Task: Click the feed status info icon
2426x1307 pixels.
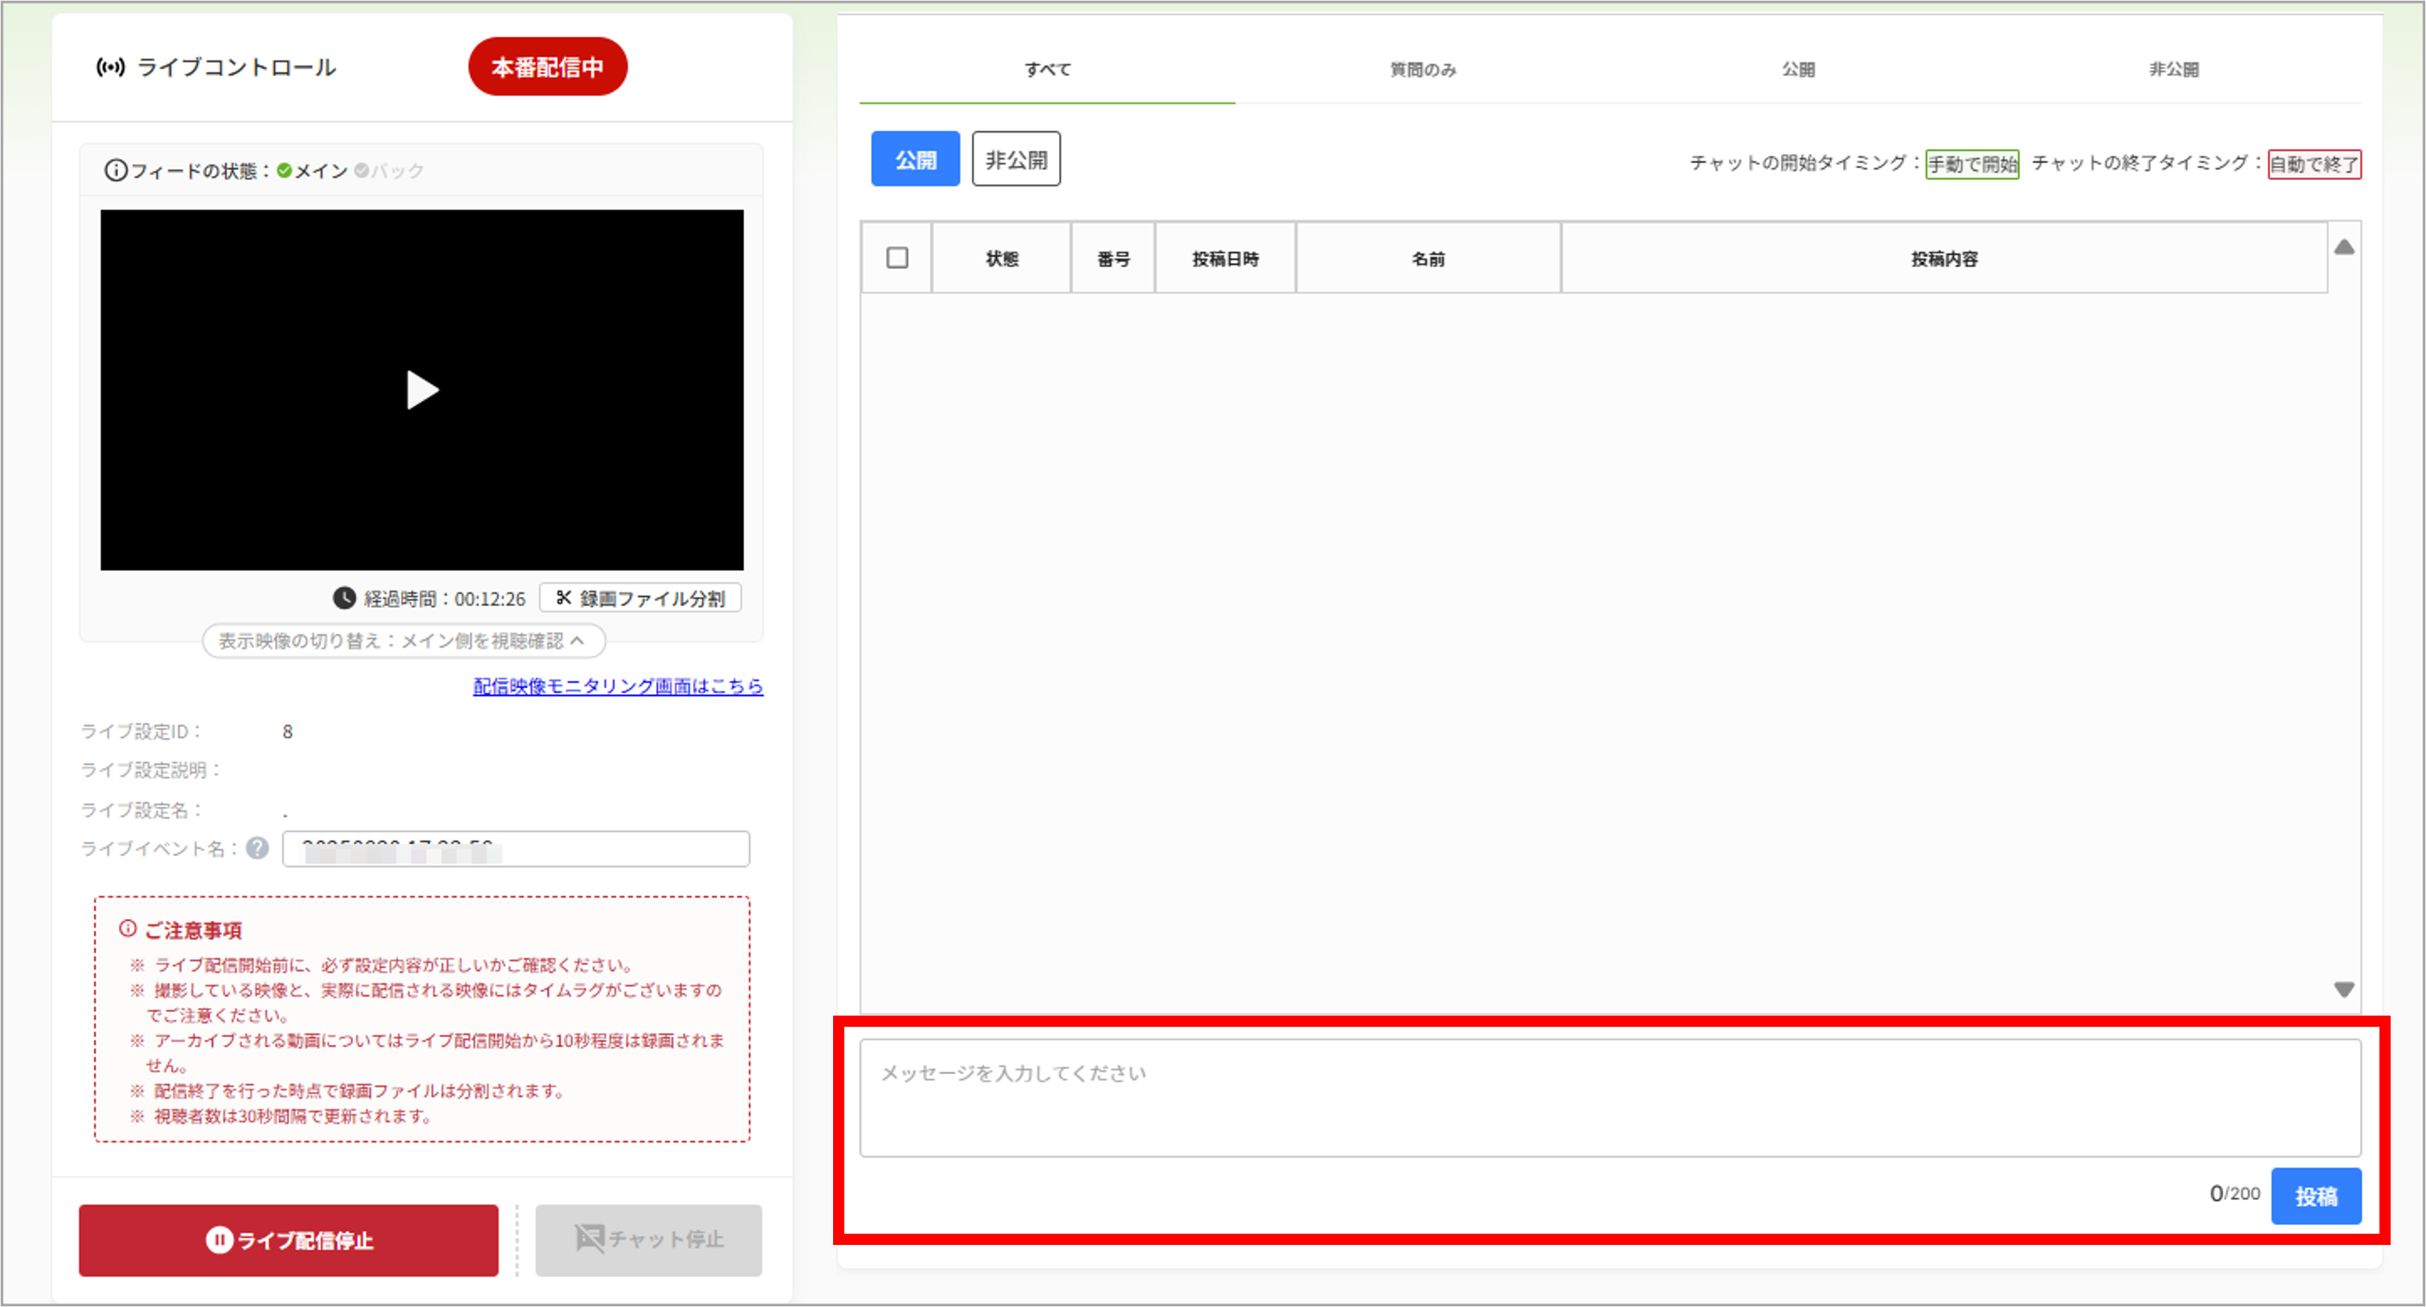Action: [115, 171]
